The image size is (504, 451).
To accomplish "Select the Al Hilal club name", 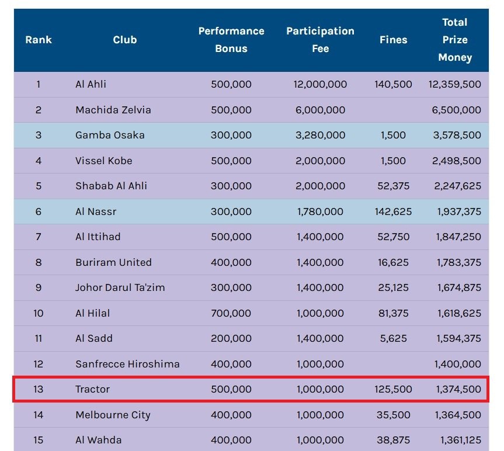I will 93,313.
